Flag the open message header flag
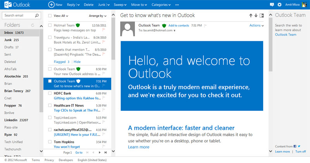This screenshot has height=163, width=310. (205, 25)
